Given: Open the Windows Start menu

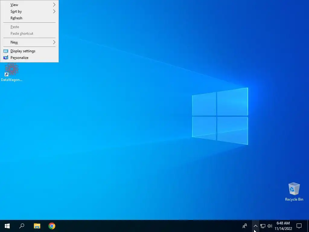Looking at the screenshot, I should pos(7,226).
